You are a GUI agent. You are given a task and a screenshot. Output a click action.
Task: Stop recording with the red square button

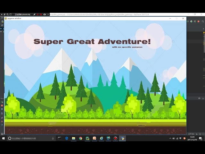pos(41,14)
